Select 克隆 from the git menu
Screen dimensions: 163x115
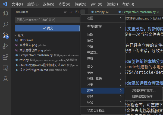(x=103, y=47)
